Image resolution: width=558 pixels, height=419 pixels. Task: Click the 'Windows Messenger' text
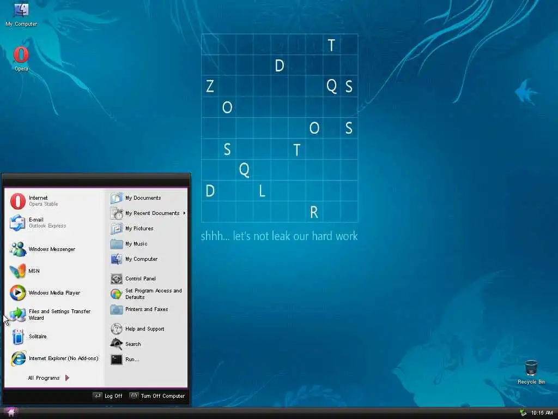(52, 249)
